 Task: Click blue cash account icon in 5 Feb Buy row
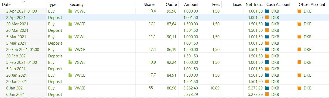267,62
